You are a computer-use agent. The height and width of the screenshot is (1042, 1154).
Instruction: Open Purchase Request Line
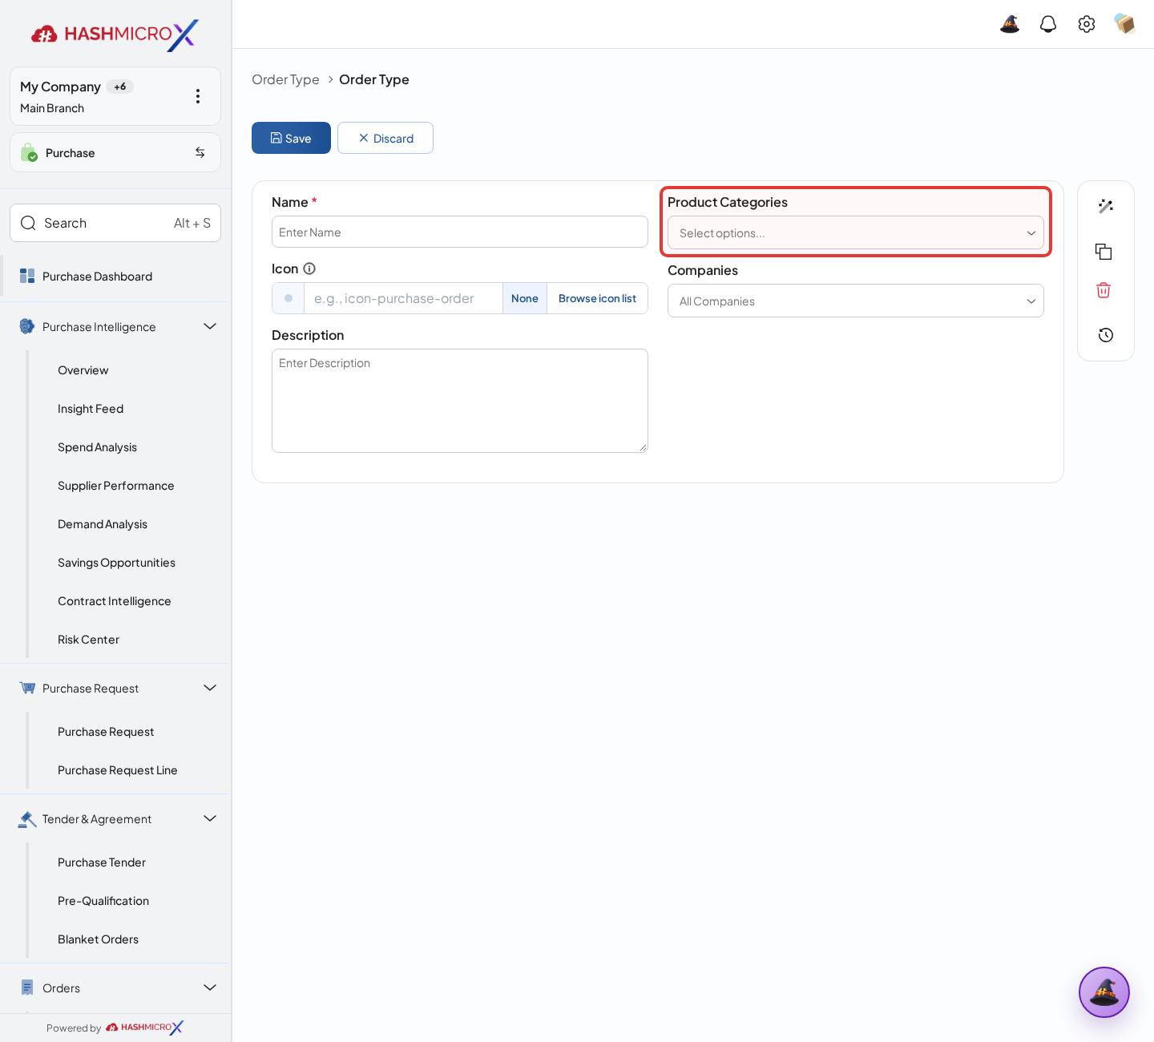117,770
